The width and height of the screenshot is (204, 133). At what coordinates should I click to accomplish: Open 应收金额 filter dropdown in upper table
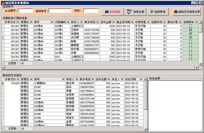(114, 22)
